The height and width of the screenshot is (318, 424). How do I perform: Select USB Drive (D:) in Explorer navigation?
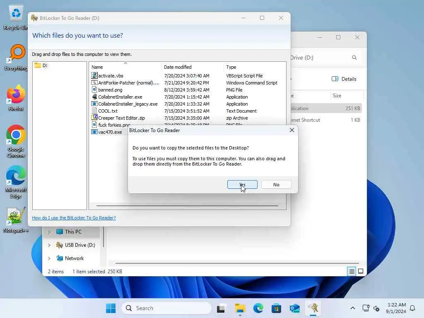[x=75, y=245]
